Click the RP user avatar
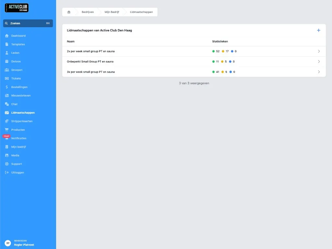Screen dimensions: 332x249 8,243
